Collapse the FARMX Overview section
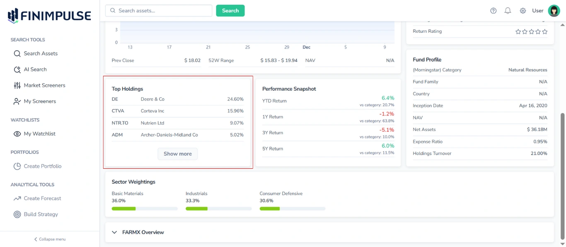The width and height of the screenshot is (566, 247). (114, 232)
